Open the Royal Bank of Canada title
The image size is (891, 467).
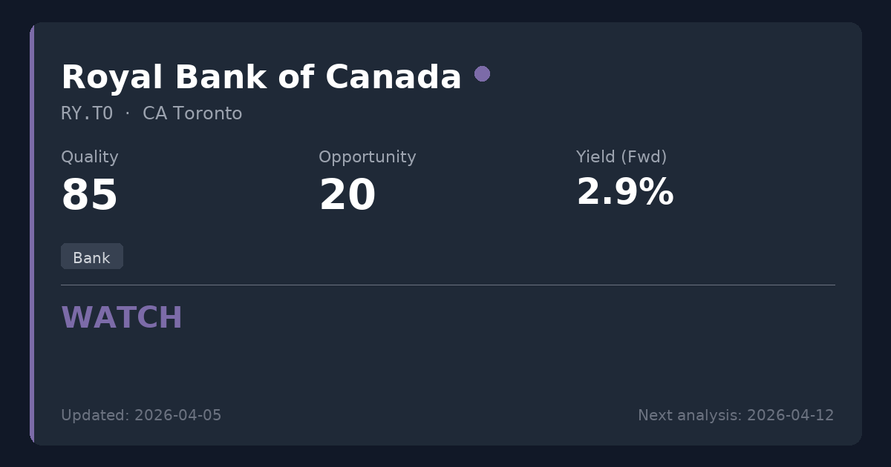point(261,77)
